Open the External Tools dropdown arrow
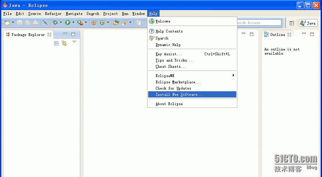The width and height of the screenshot is (322, 177). 86,22
